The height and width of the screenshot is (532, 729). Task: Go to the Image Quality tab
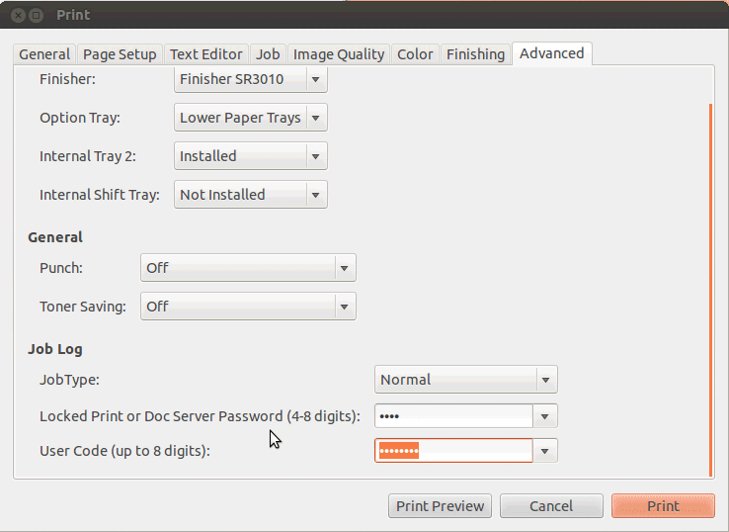(x=339, y=54)
